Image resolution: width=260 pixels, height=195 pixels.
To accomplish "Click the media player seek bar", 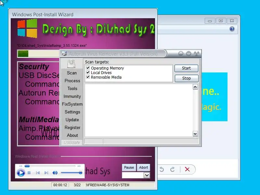I will tap(50, 166).
